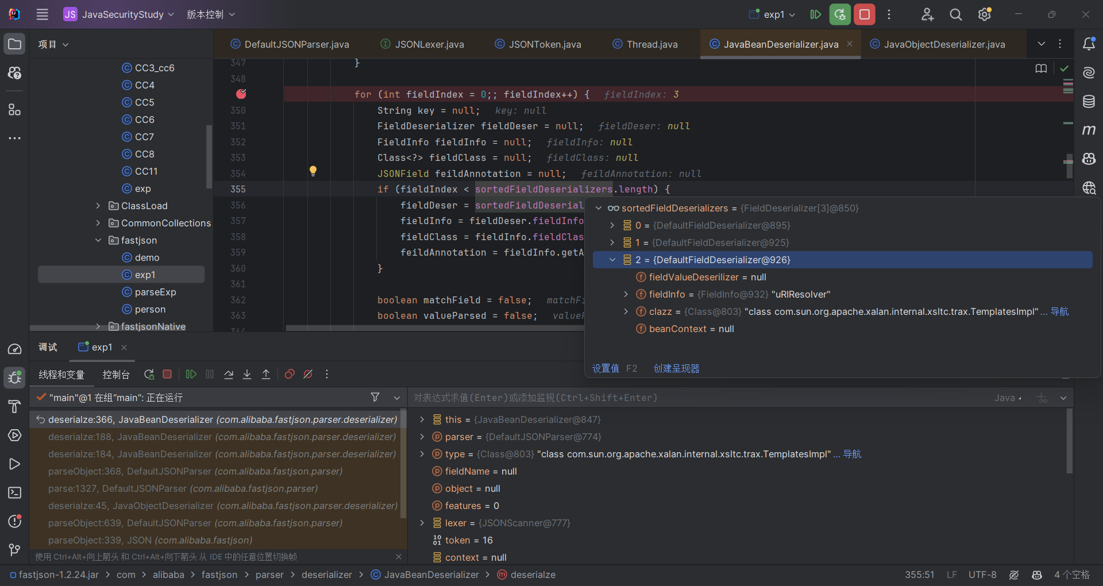The height and width of the screenshot is (586, 1103).
Task: Open the Debug tool window bug icon
Action: (x=15, y=377)
